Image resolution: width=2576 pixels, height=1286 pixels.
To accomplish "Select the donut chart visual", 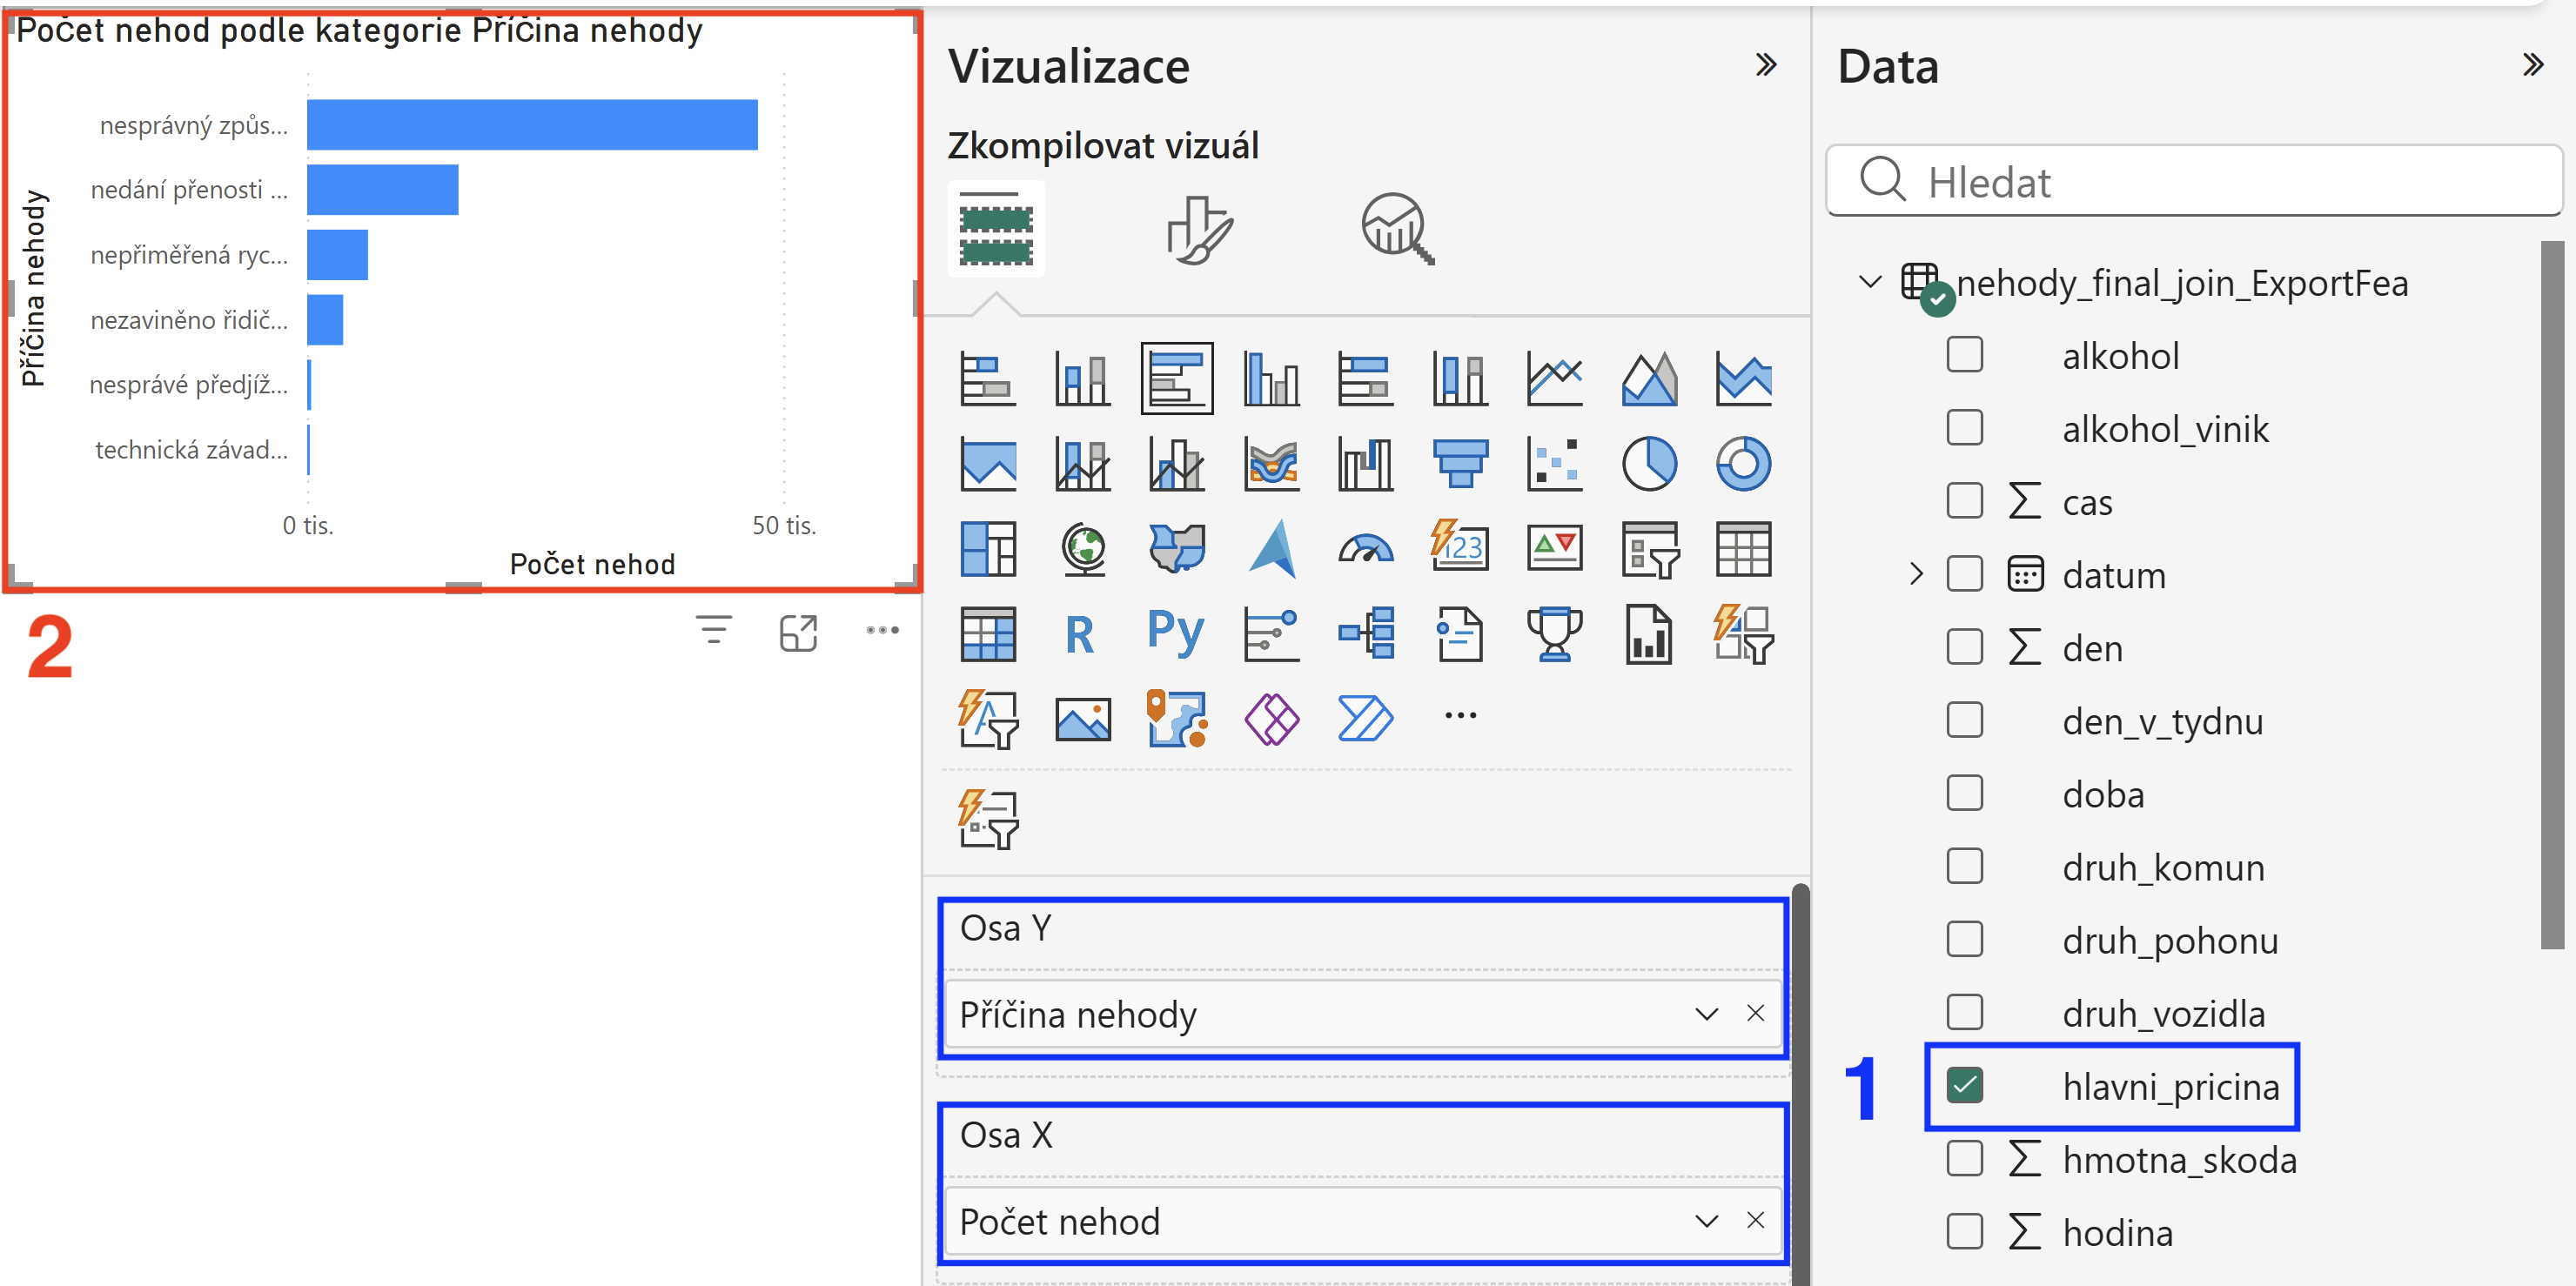I will (x=1743, y=463).
